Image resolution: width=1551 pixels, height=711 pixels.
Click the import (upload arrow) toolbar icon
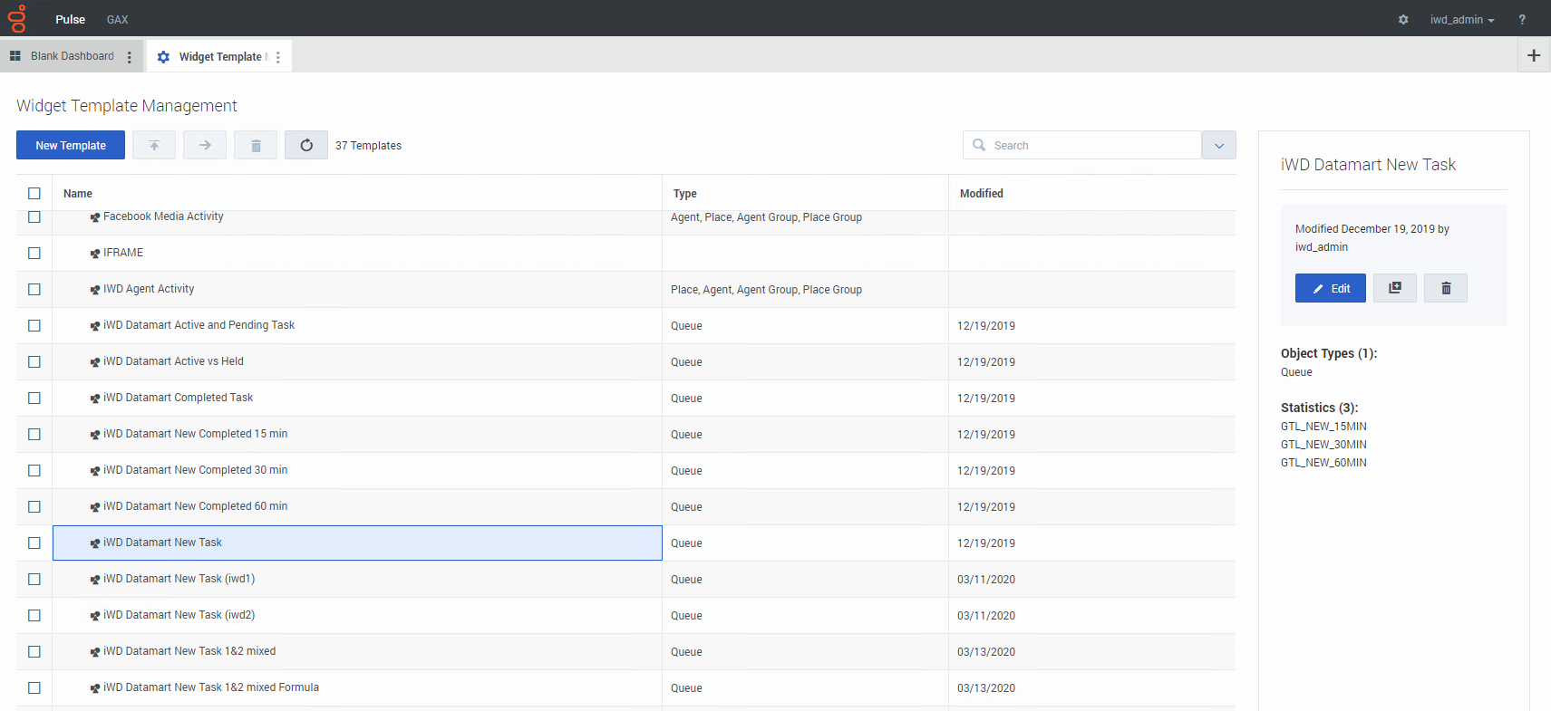(x=154, y=145)
